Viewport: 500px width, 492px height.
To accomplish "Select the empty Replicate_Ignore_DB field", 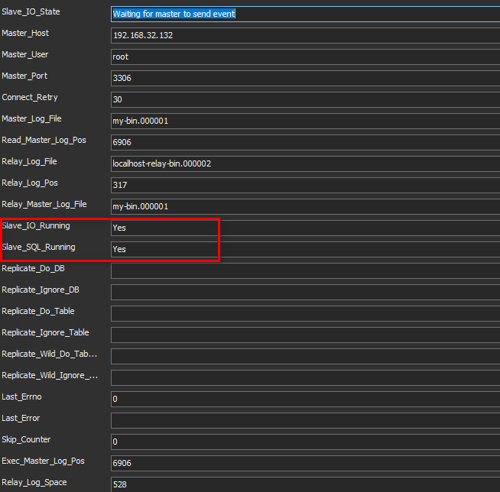I will [304, 292].
